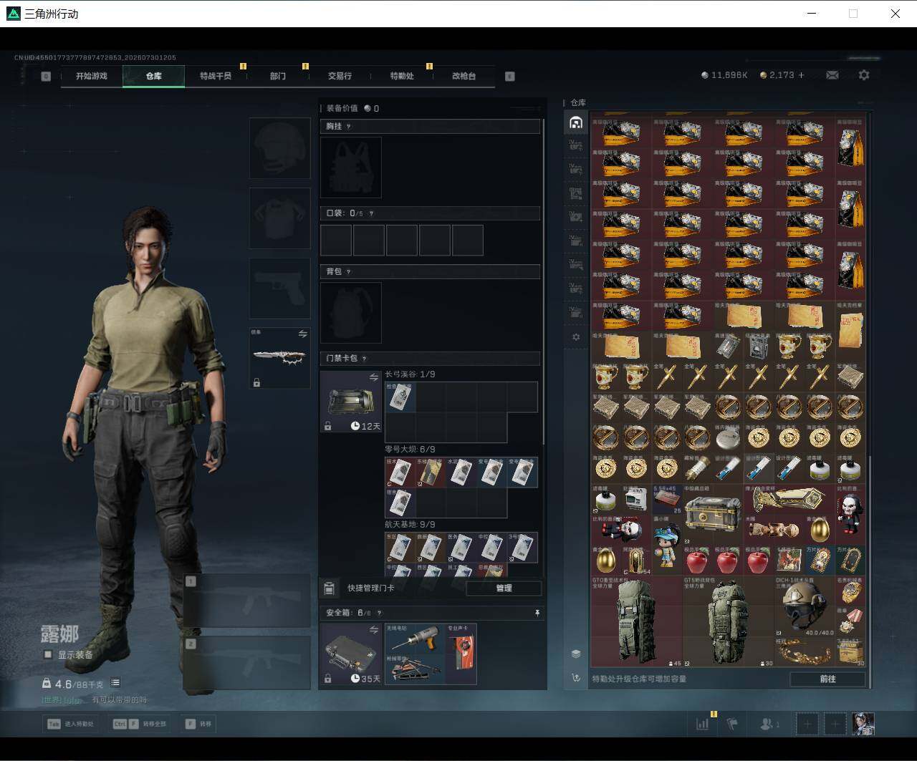Click swap icon on the knife slot
The width and height of the screenshot is (917, 761).
[302, 334]
